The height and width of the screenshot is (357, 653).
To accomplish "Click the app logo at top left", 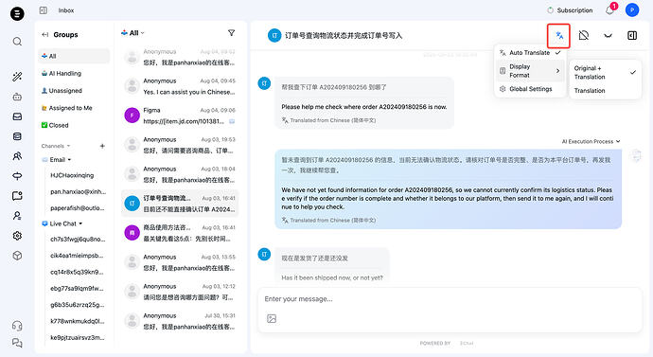I will [17, 14].
